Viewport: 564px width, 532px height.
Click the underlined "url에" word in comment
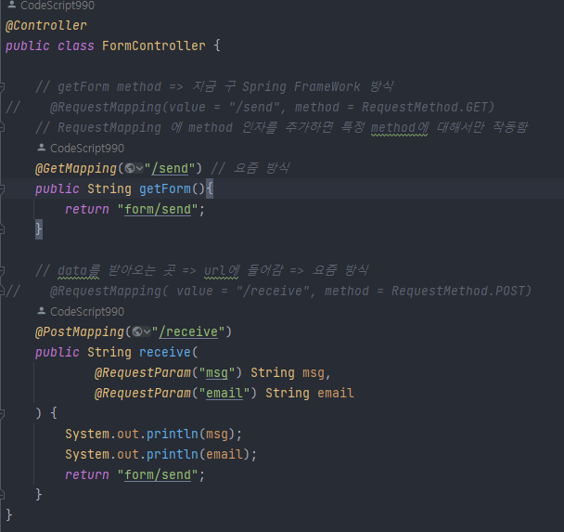coord(221,271)
